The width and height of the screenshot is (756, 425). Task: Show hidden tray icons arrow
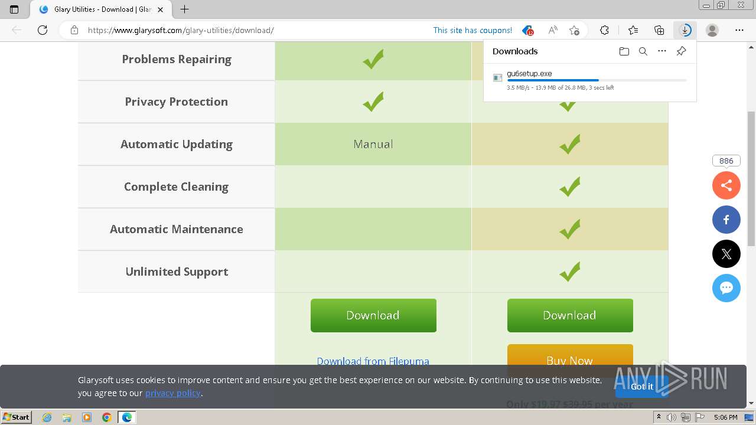[x=659, y=417]
